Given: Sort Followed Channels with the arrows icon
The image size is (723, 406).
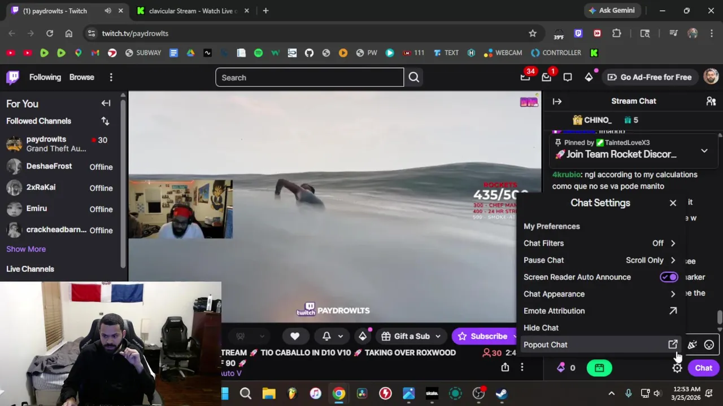Looking at the screenshot, I should click(105, 121).
